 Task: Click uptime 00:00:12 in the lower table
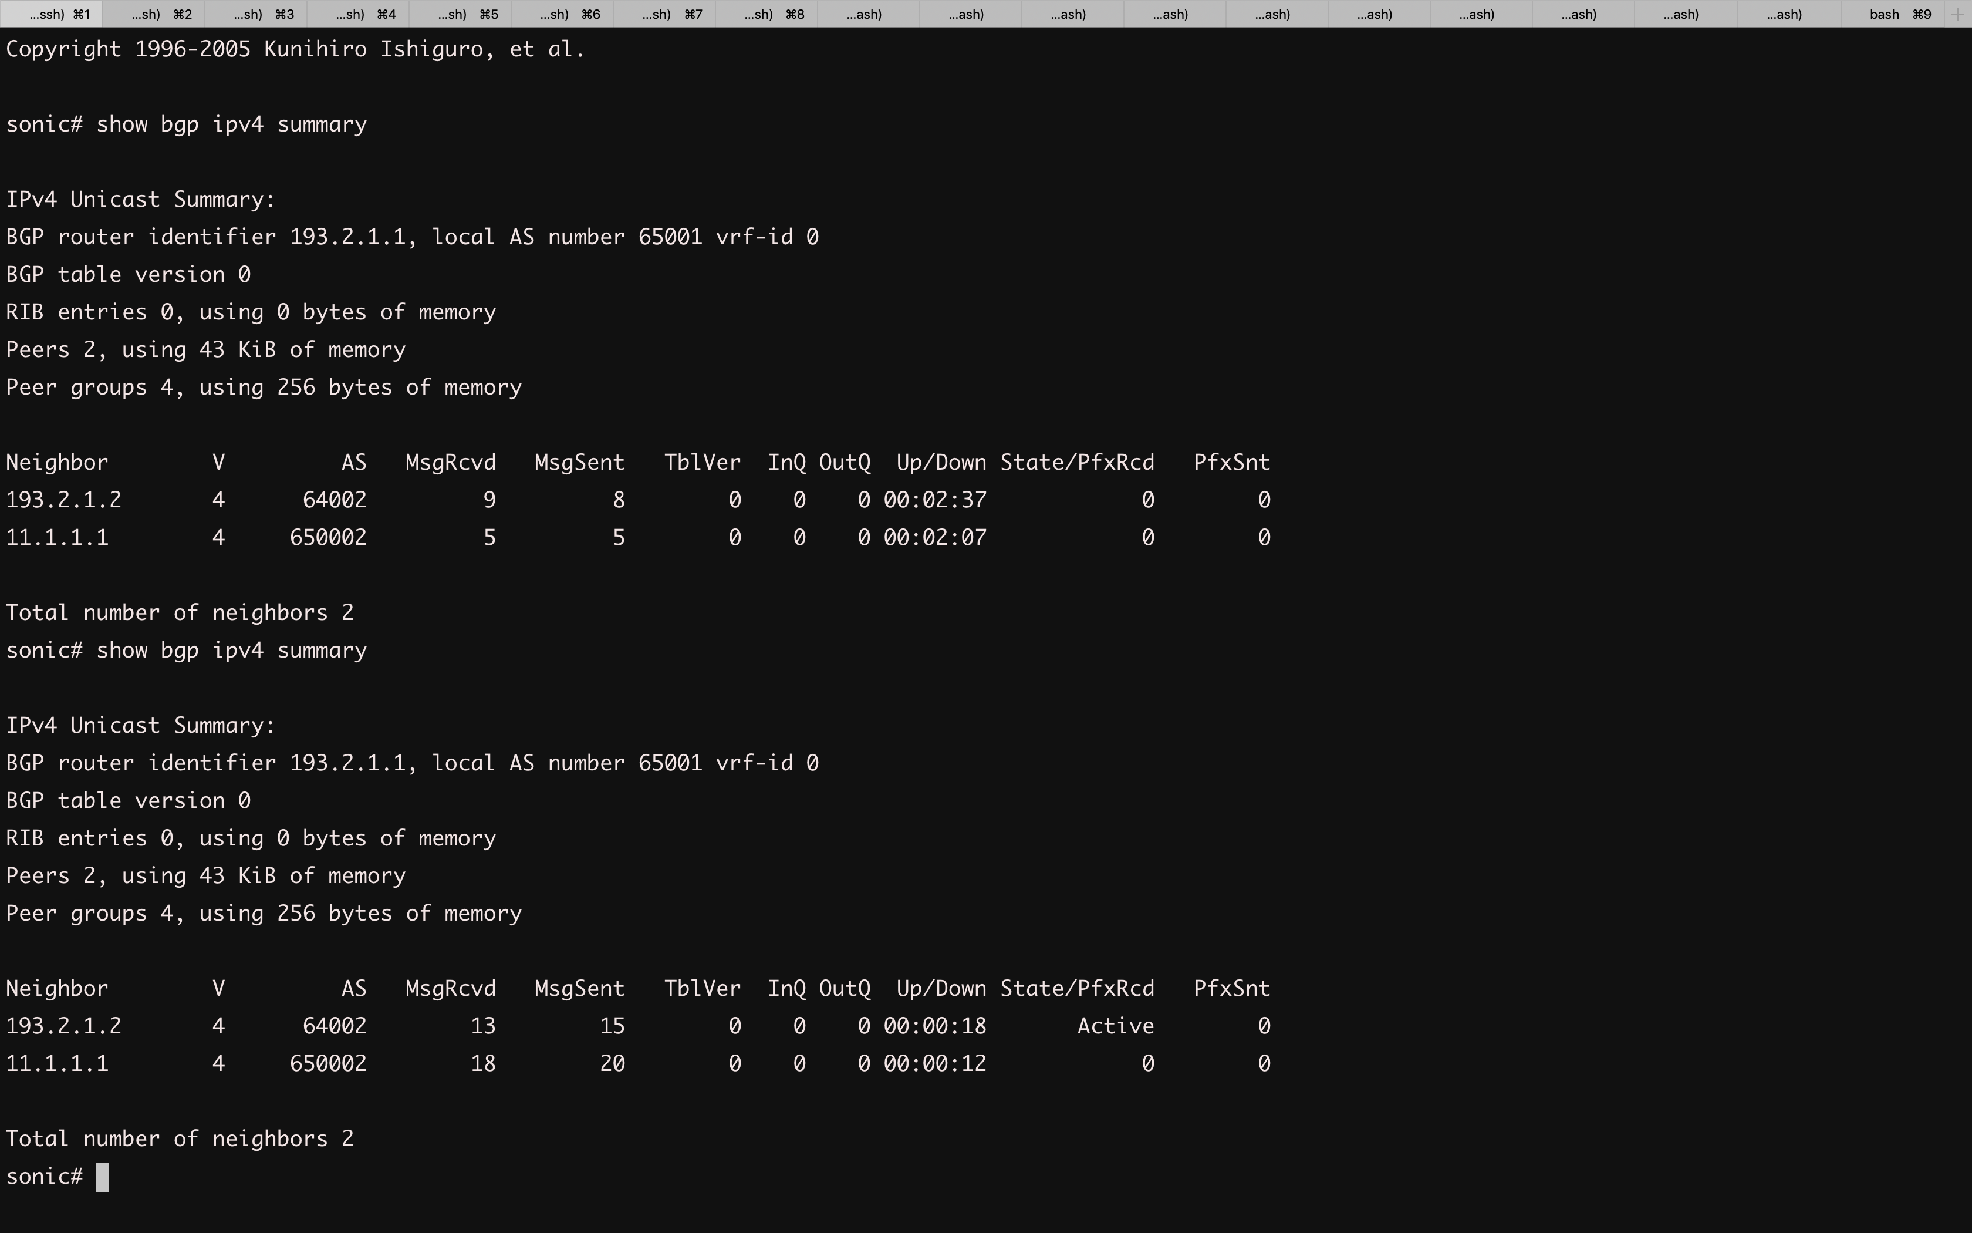point(934,1063)
